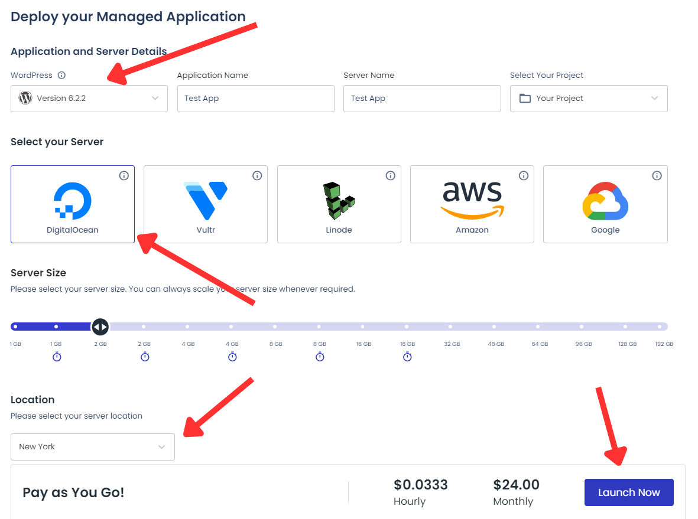Image resolution: width=698 pixels, height=519 pixels.
Task: Click the Location heading
Action: 33,400
